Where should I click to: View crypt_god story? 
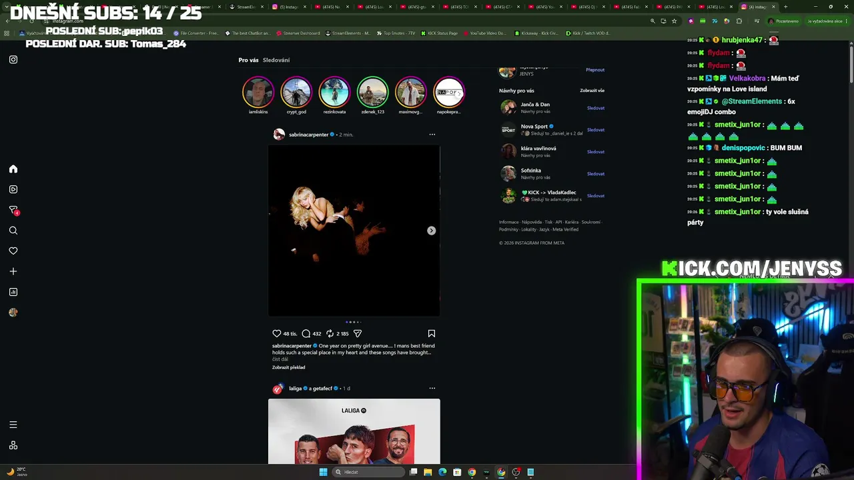coord(296,93)
